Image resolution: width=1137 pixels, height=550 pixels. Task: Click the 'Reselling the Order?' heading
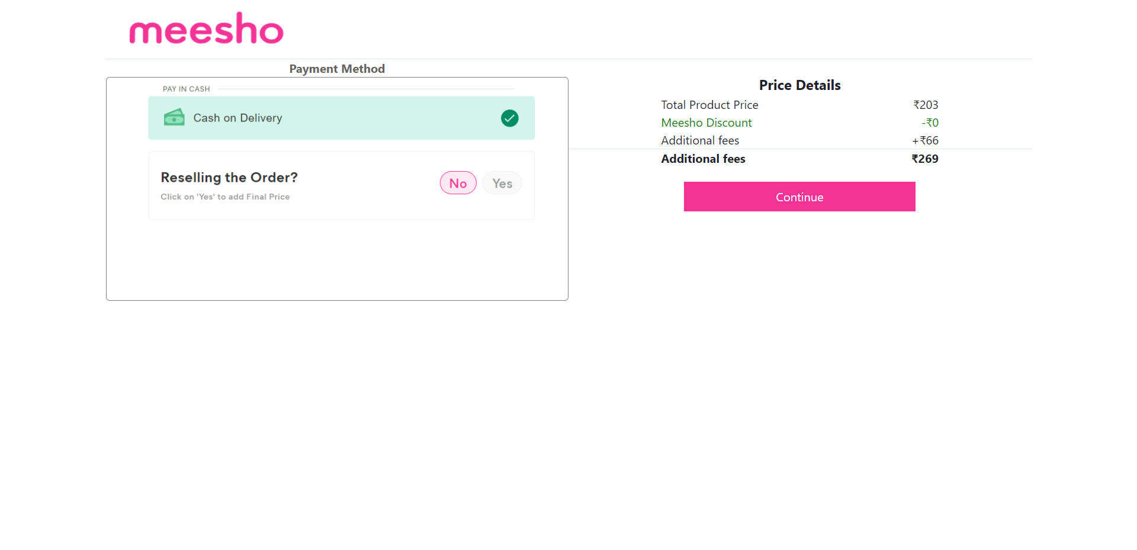[x=229, y=177]
